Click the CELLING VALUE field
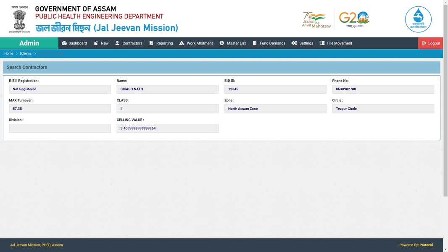The width and height of the screenshot is (448, 252). (167, 128)
